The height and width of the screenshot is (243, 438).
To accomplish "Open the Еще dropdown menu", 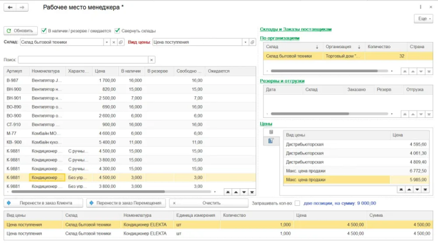I will coord(423,19).
